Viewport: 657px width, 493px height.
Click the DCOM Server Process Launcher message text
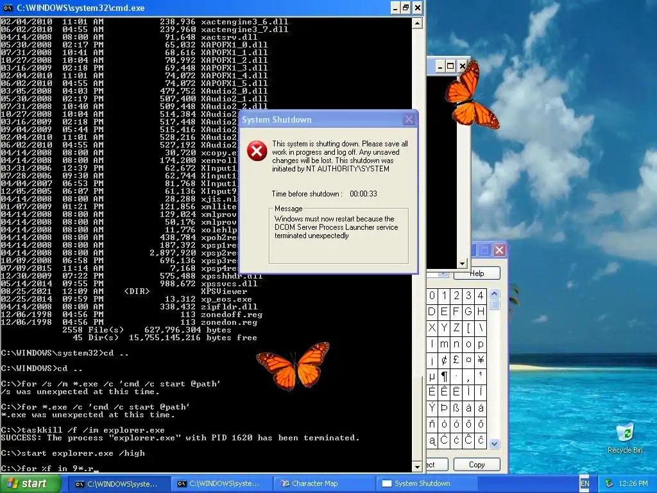point(336,227)
